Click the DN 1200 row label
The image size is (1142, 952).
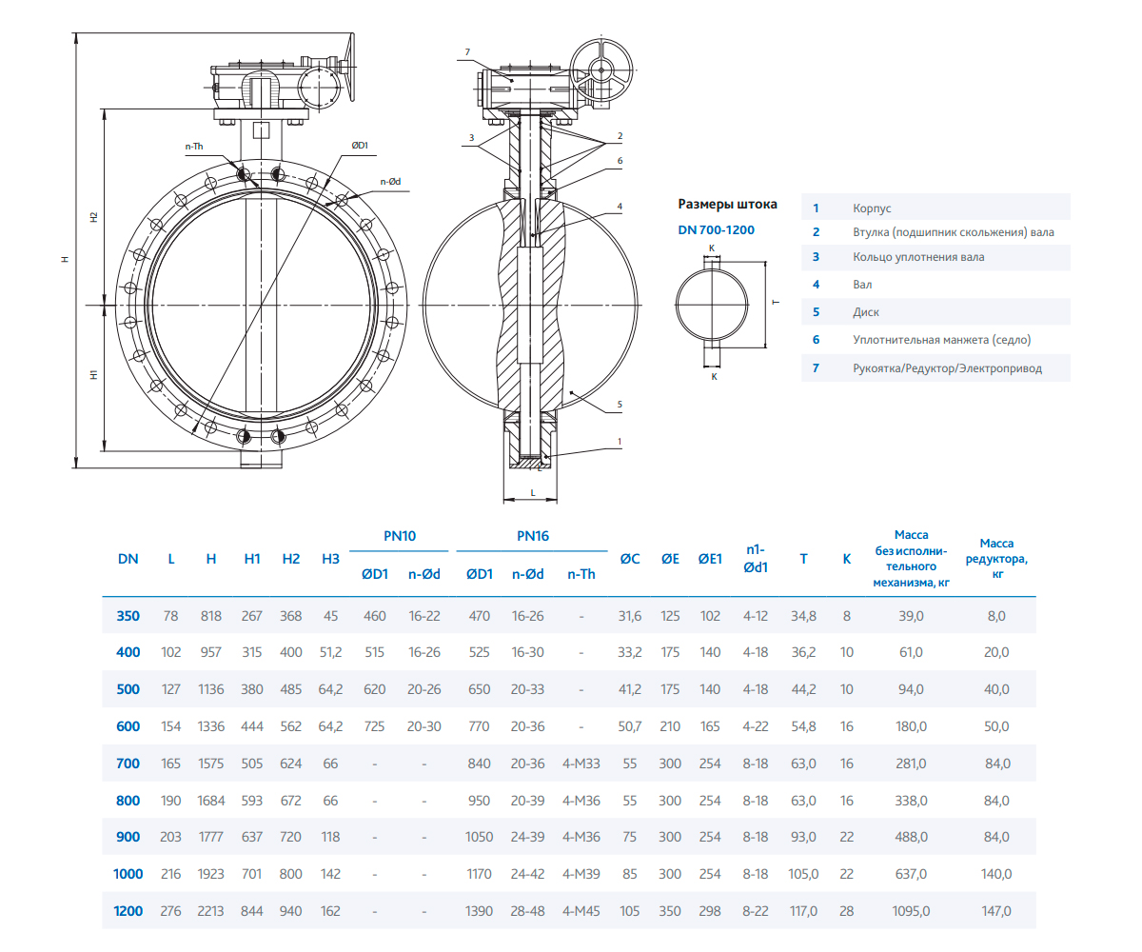[128, 911]
